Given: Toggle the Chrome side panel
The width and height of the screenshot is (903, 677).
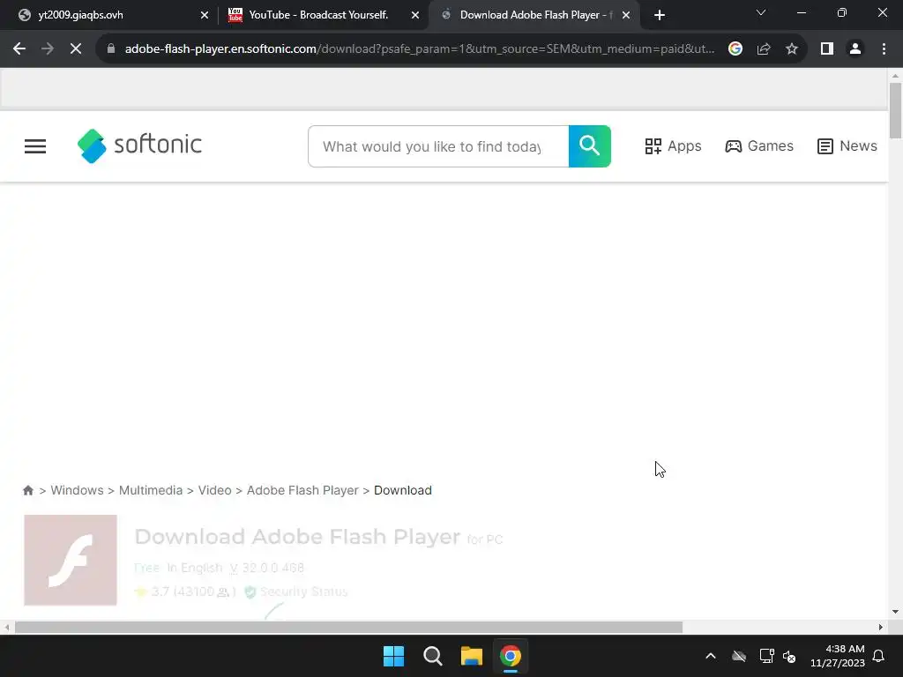Looking at the screenshot, I should (827, 49).
